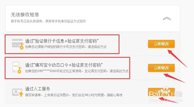This screenshot has height=107, width=194.
Task: Select 通过验证银行卡信息+验证原支付密码 title
Action: 62,41
